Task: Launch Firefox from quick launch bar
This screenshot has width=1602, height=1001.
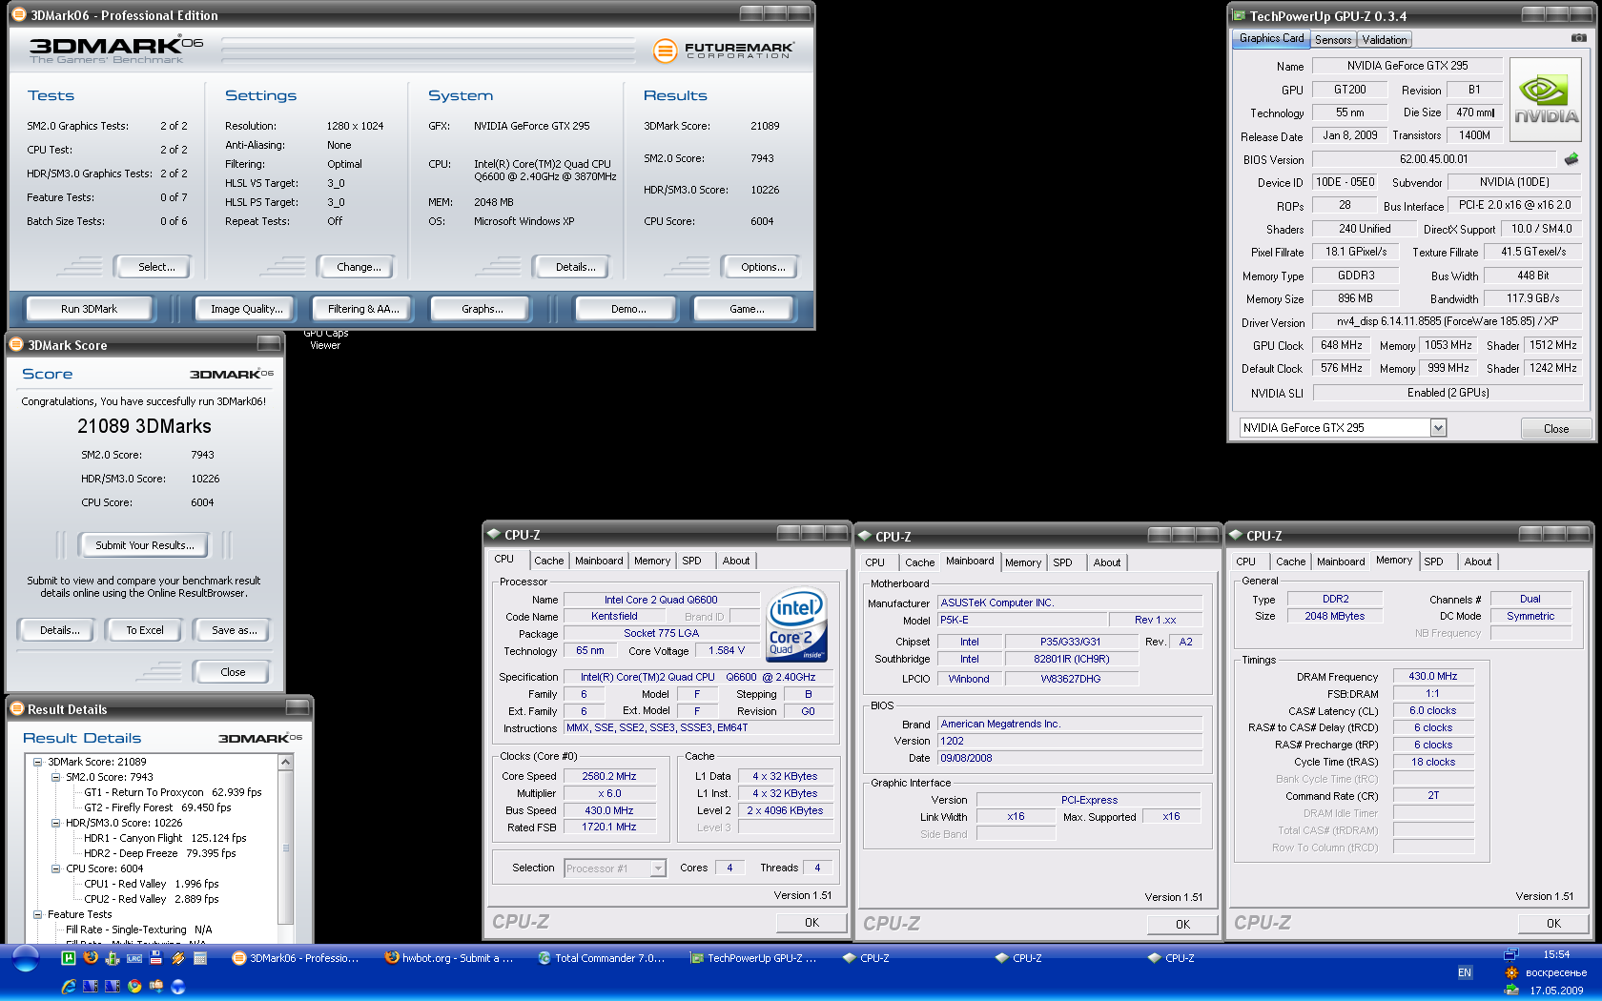Action: 91,957
